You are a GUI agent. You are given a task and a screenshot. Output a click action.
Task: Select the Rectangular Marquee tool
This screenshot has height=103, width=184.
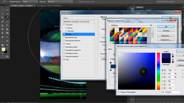(x=3, y=10)
